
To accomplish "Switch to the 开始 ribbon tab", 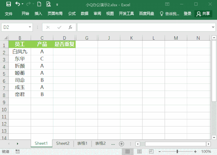I will pyautogui.click(x=25, y=14).
